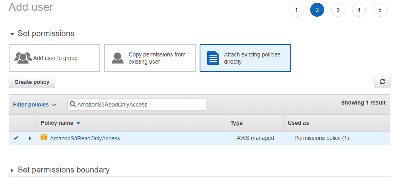Uncheck the AmazonS3ReadOnlyAccess policy checkbox
The image size is (404, 188).
pyautogui.click(x=16, y=138)
